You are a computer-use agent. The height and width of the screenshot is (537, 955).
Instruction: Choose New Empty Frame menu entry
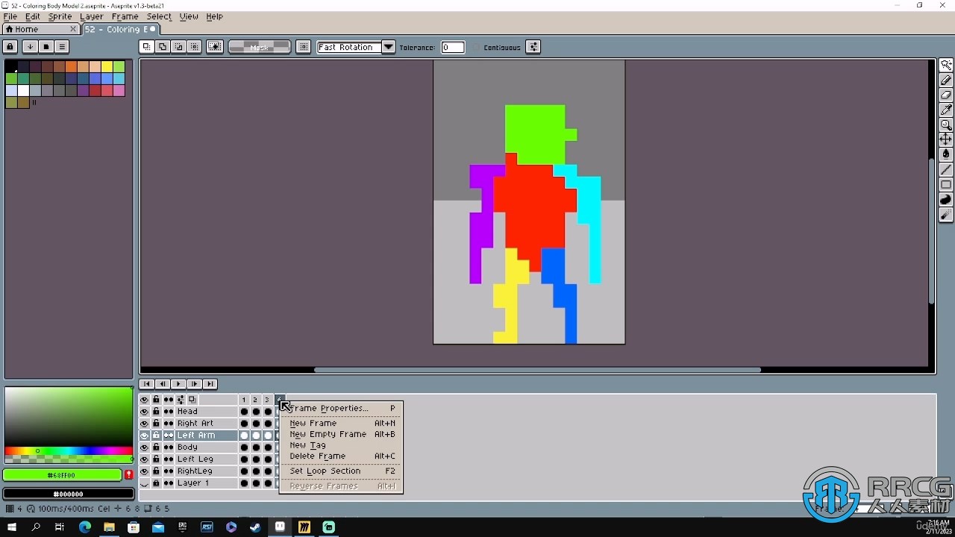coord(341,434)
